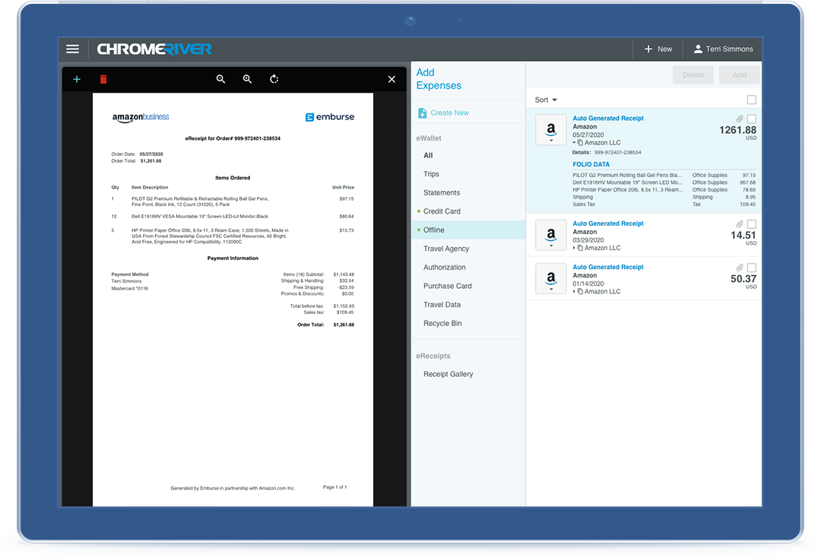Click paperclip attachment icon on 1261.88 expense
Viewport: 821px width, 558px height.
[739, 119]
